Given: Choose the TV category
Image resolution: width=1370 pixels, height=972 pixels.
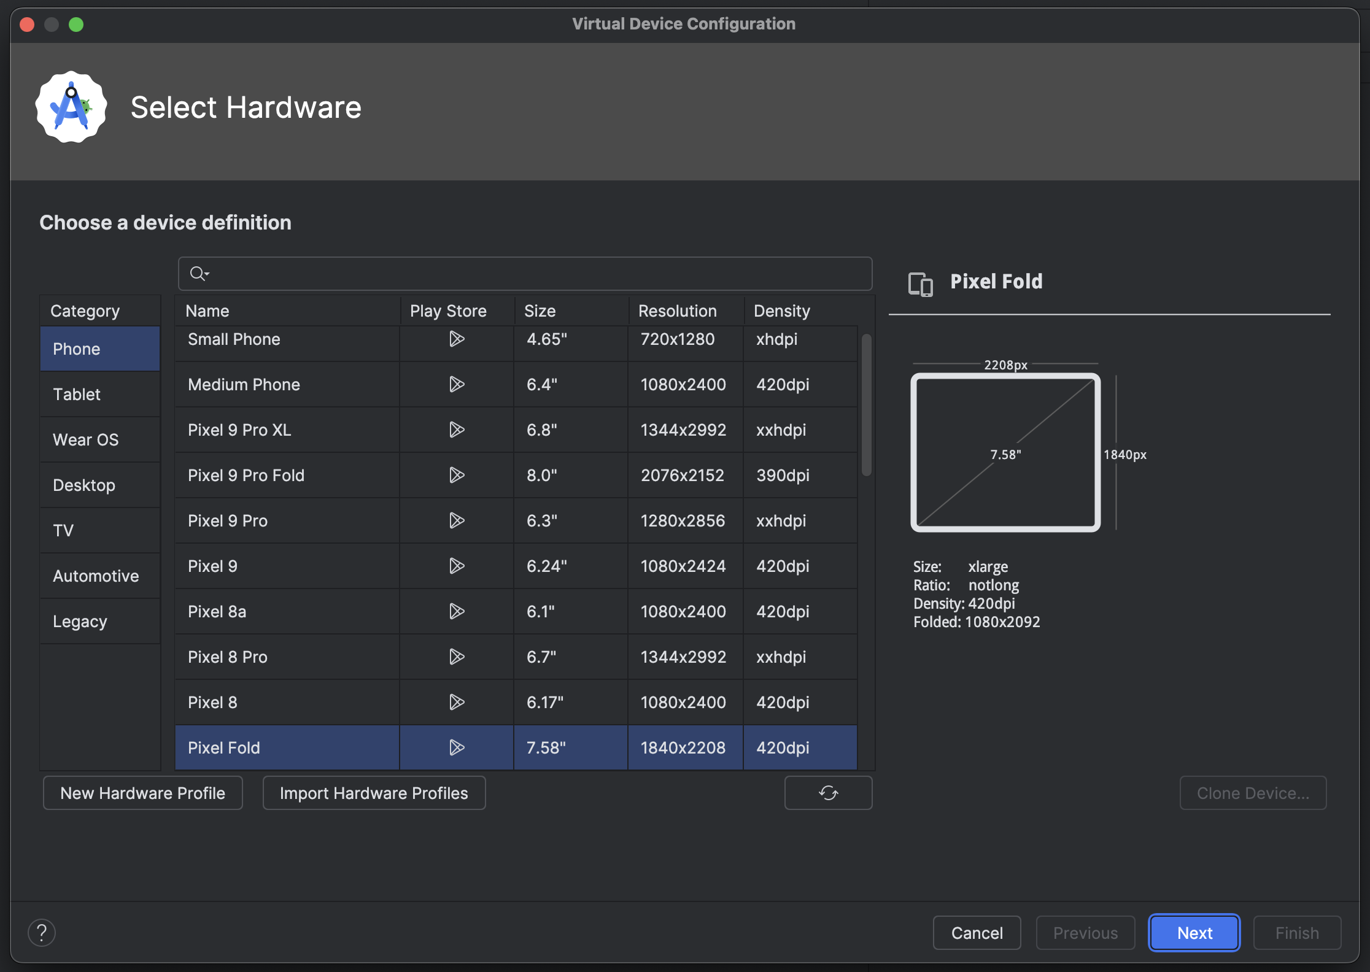Looking at the screenshot, I should coord(100,530).
